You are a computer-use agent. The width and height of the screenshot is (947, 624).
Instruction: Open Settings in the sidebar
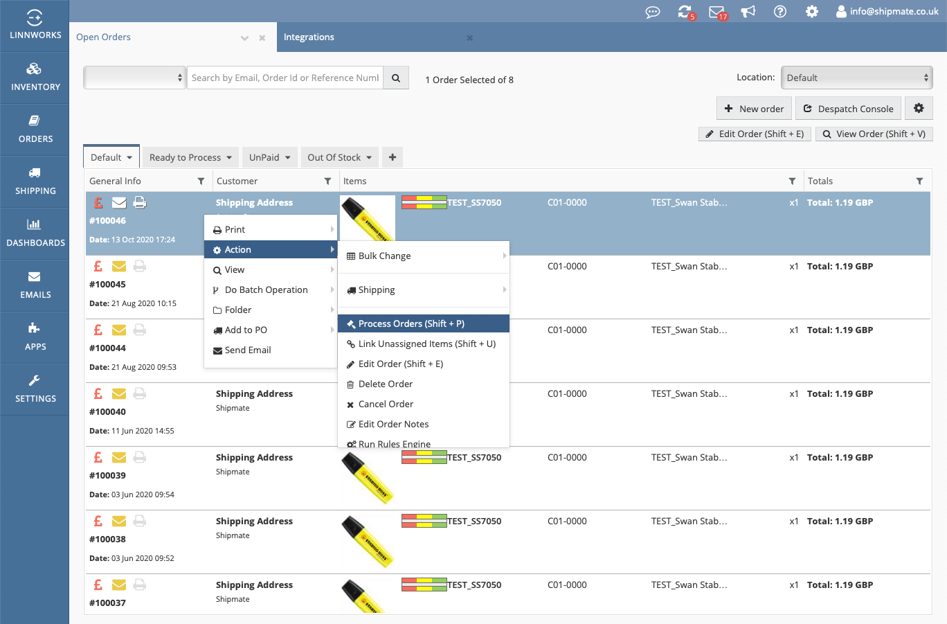(35, 389)
